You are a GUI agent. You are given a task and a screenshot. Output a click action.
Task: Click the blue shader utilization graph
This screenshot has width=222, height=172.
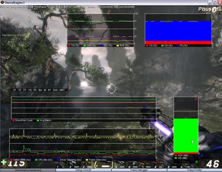178,29
